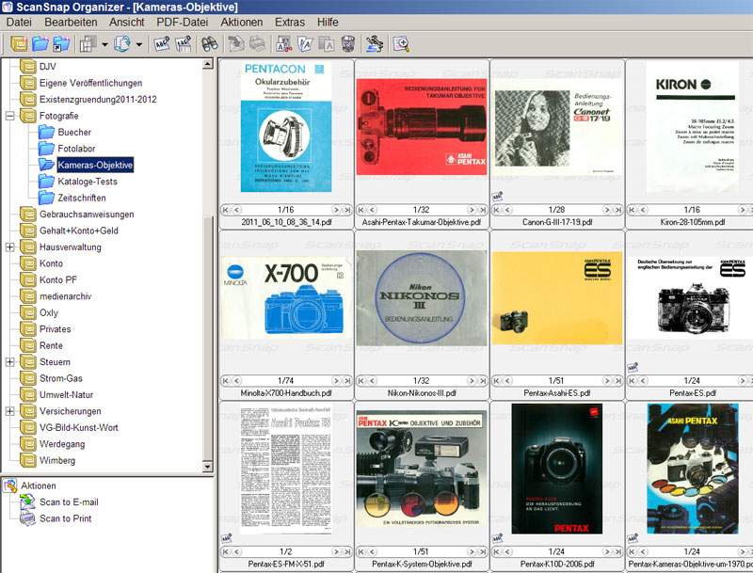Open the PDF-Datei menu
This screenshot has width=753, height=573.
[183, 22]
